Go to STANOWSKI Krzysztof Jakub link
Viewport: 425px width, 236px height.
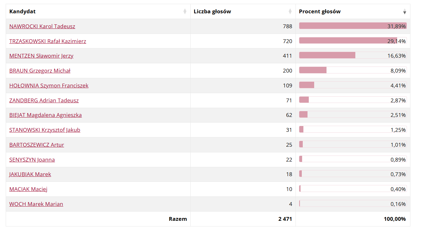45,130
